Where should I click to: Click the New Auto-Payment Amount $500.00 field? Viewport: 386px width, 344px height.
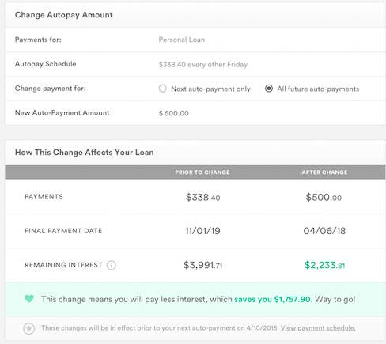[x=173, y=113]
